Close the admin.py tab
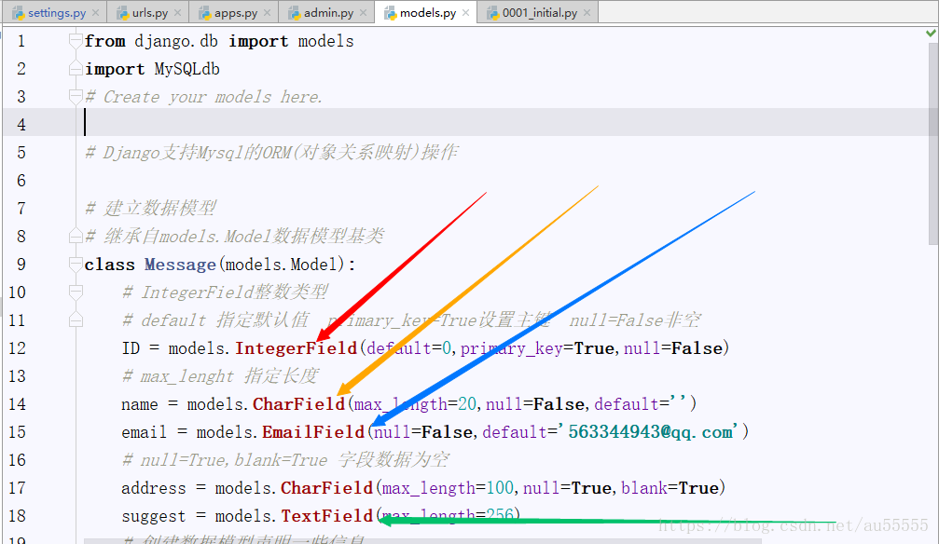Viewport: 939px width, 544px height. point(364,12)
